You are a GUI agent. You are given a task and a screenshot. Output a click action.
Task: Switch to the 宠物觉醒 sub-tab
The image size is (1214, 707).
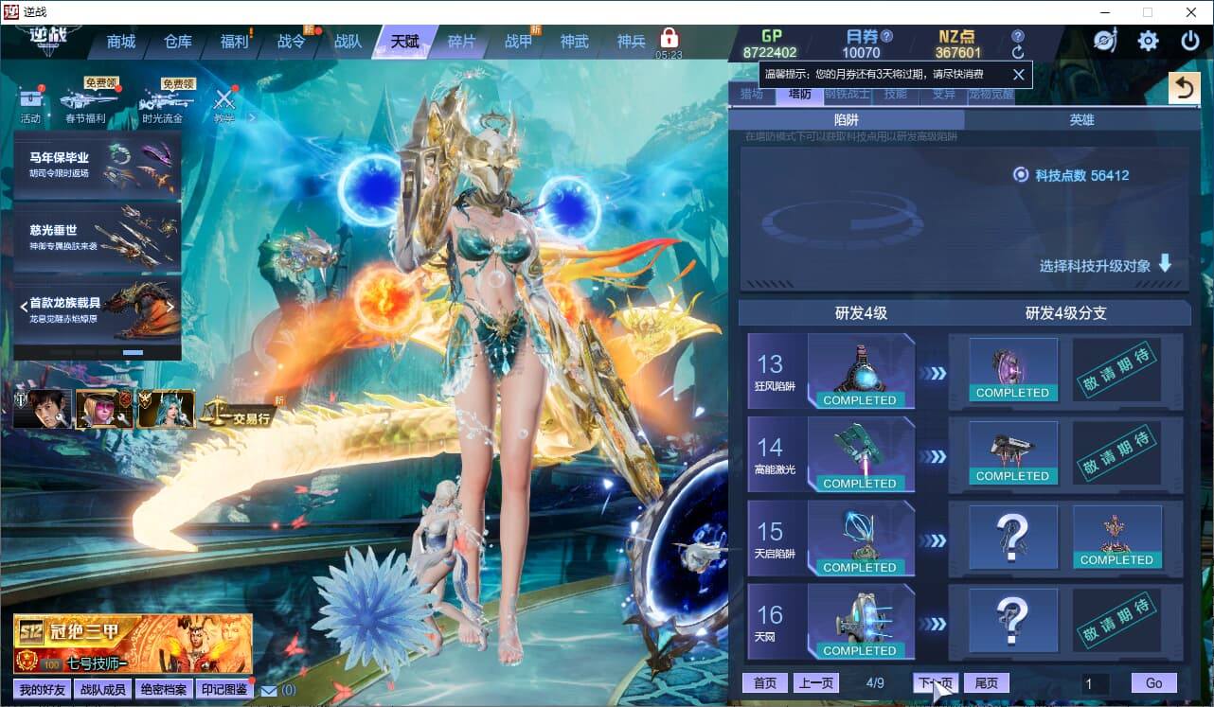(x=991, y=94)
